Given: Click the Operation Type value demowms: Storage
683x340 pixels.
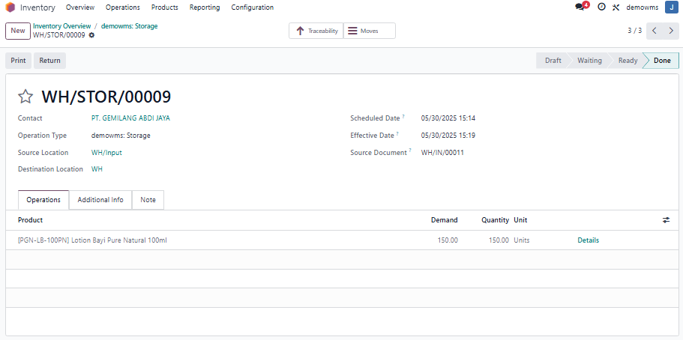Looking at the screenshot, I should (121, 136).
